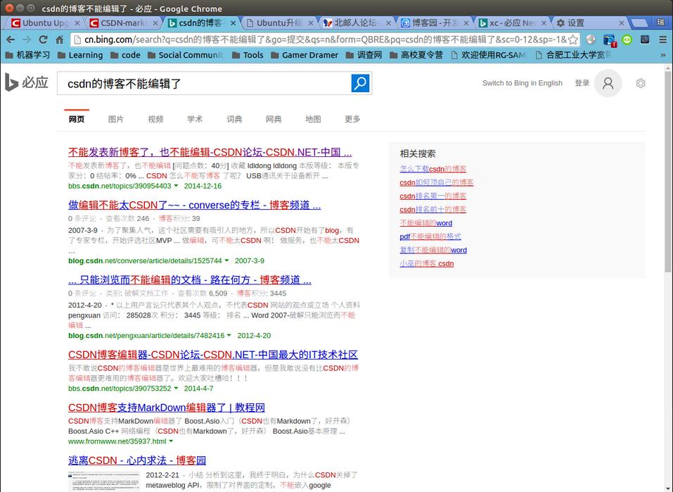Open related search pdf不能编辑的格式

click(430, 236)
